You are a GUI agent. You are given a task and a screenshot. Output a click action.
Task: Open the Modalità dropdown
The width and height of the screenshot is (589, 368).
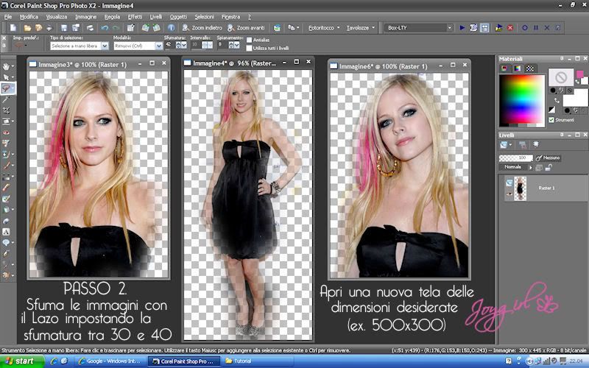tap(159, 46)
